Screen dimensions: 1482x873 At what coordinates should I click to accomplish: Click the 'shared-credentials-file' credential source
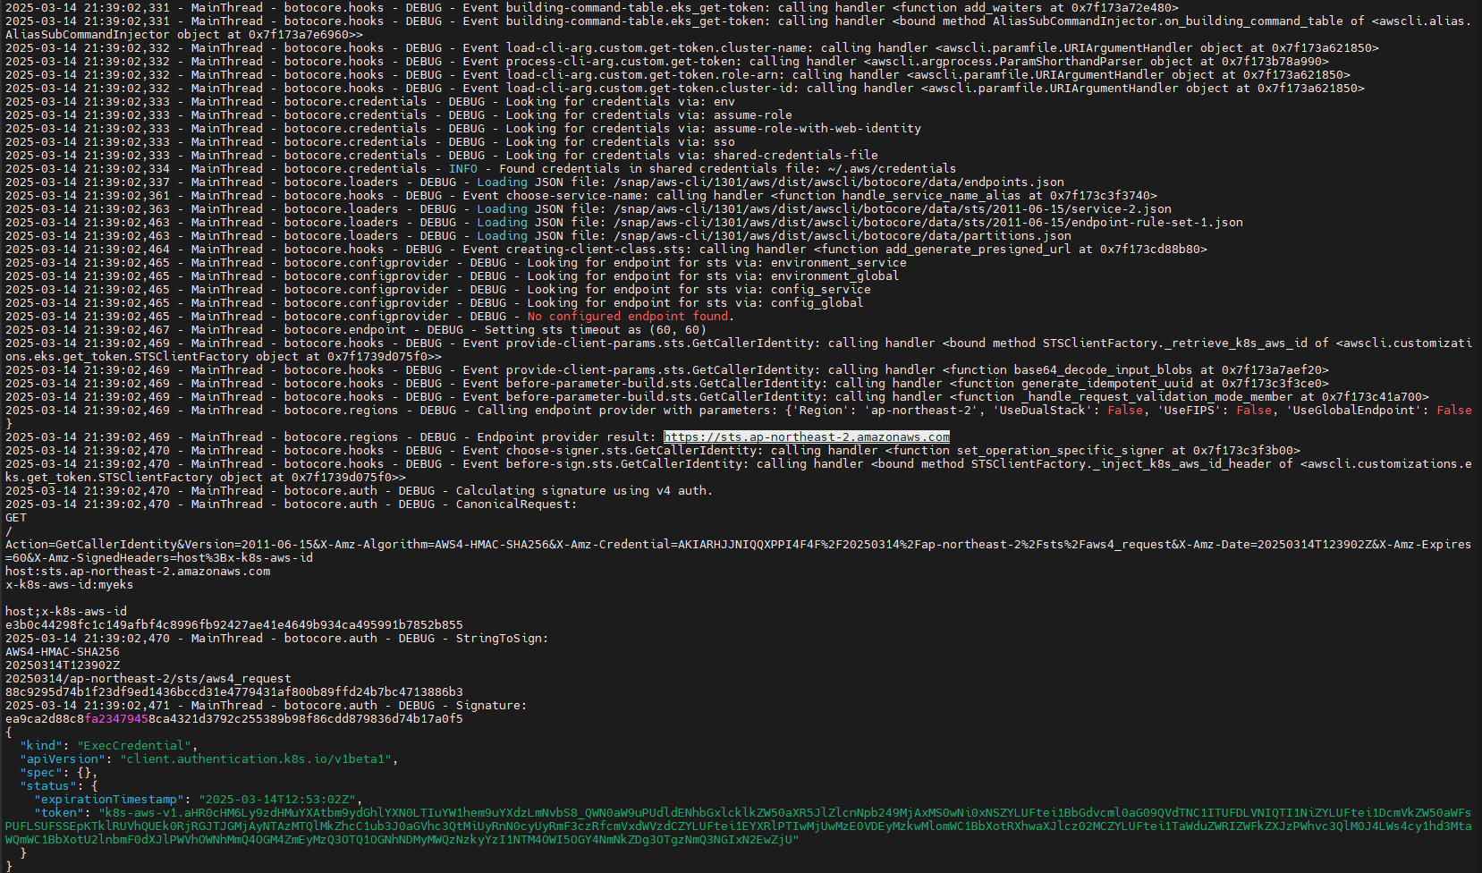[796, 155]
